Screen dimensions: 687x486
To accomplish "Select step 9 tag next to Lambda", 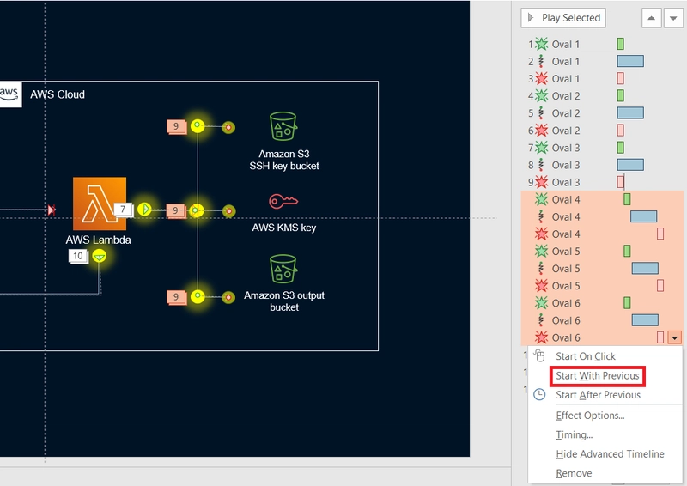I will coord(176,210).
